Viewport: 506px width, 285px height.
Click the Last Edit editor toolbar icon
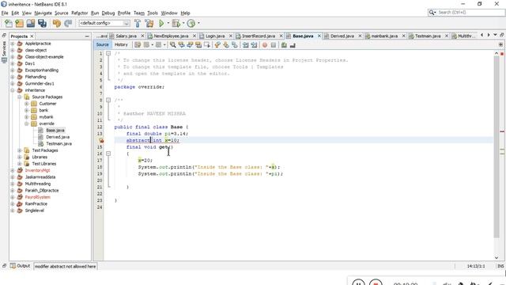(x=138, y=45)
